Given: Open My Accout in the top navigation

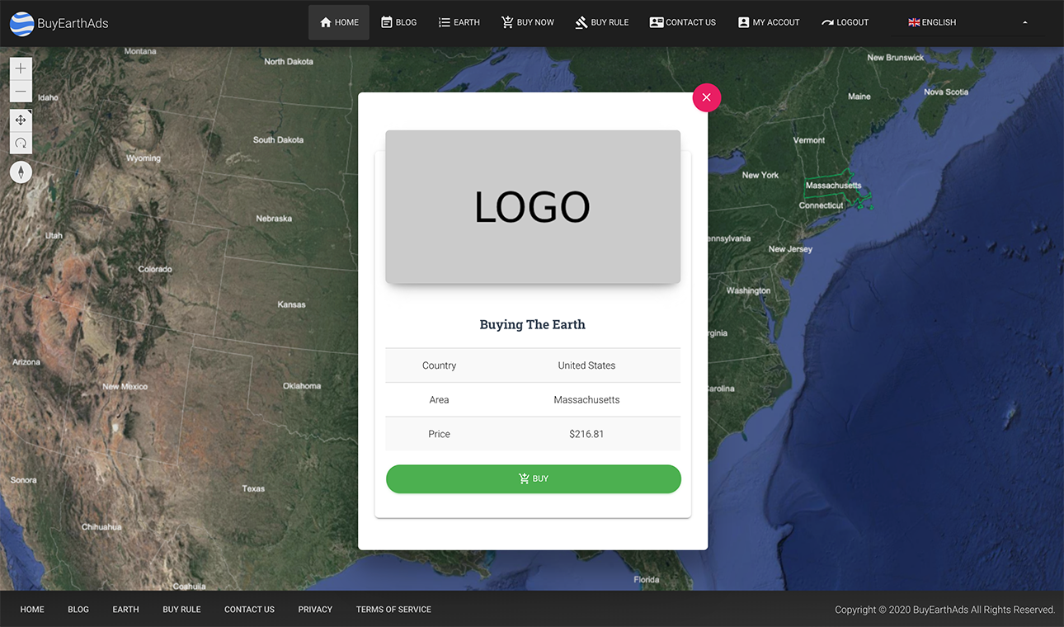Looking at the screenshot, I should [x=769, y=22].
